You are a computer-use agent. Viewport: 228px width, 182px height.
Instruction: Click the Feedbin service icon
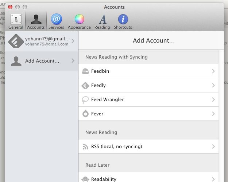tap(85, 71)
